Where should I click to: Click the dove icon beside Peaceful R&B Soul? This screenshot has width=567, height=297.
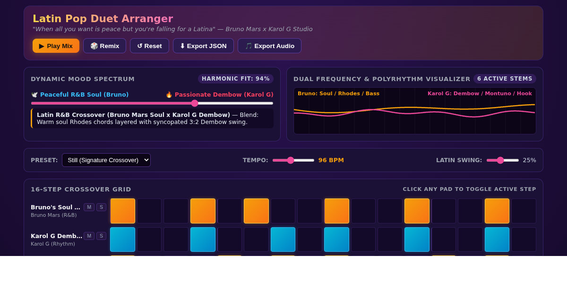click(34, 94)
